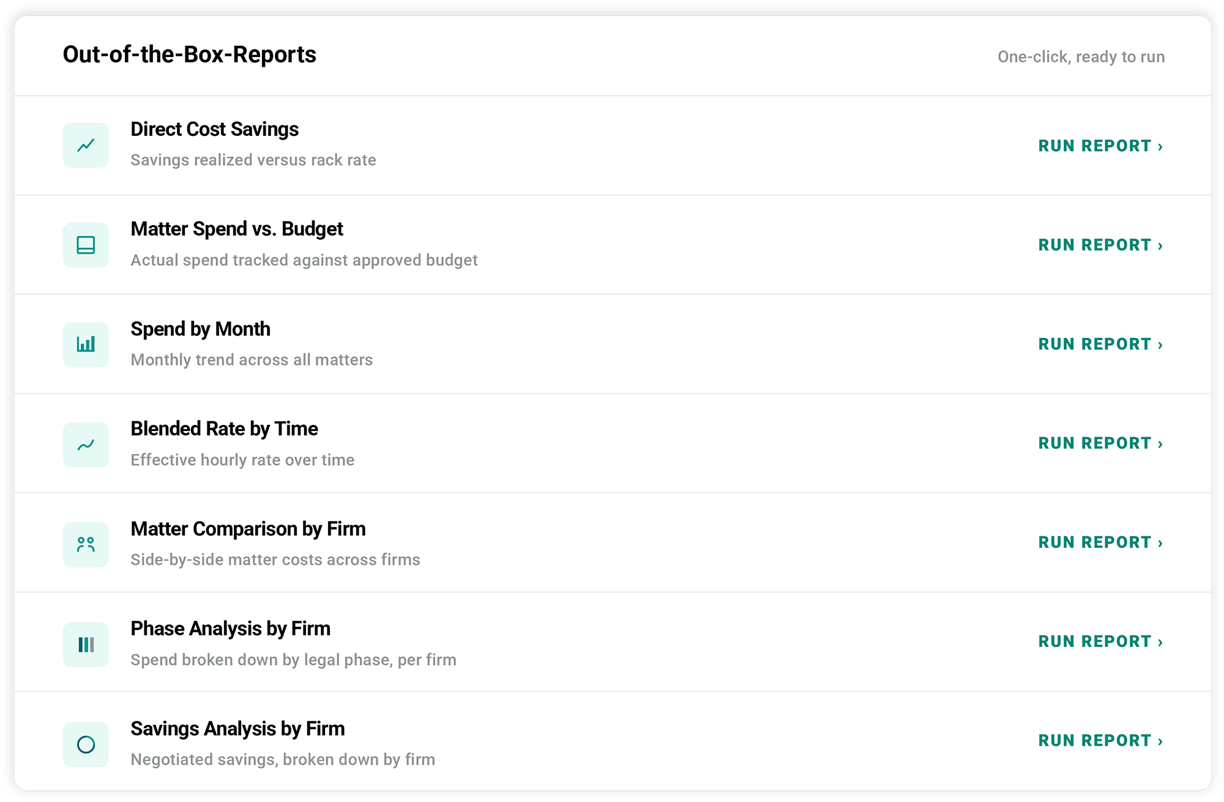Select the Matter Comparison by Firm title
This screenshot has height=802, width=1224.
[x=248, y=529]
